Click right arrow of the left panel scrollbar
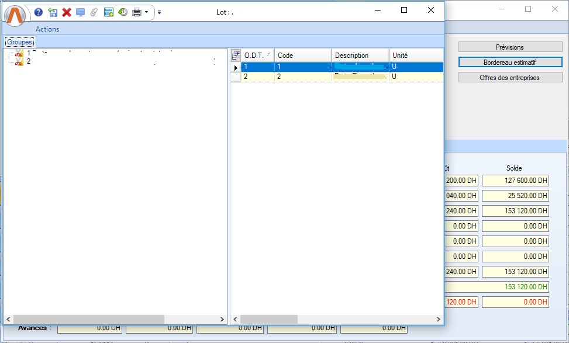Image resolution: width=569 pixels, height=343 pixels. pyautogui.click(x=222, y=320)
